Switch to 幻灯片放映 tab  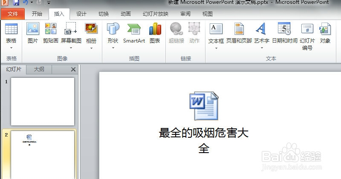[x=156, y=14]
